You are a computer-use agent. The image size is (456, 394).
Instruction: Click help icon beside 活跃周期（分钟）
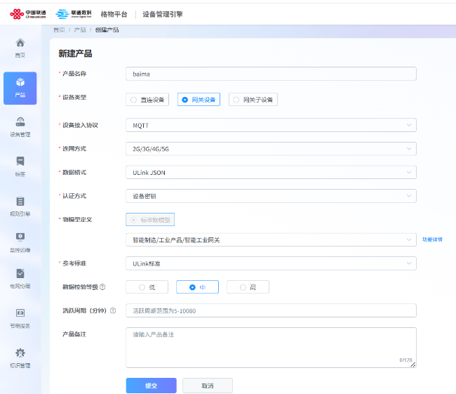[x=113, y=310]
